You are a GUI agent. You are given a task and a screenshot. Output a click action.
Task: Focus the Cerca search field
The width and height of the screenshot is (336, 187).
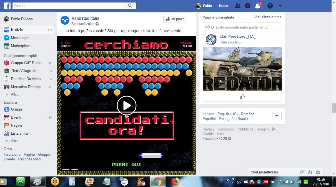tap(68, 6)
